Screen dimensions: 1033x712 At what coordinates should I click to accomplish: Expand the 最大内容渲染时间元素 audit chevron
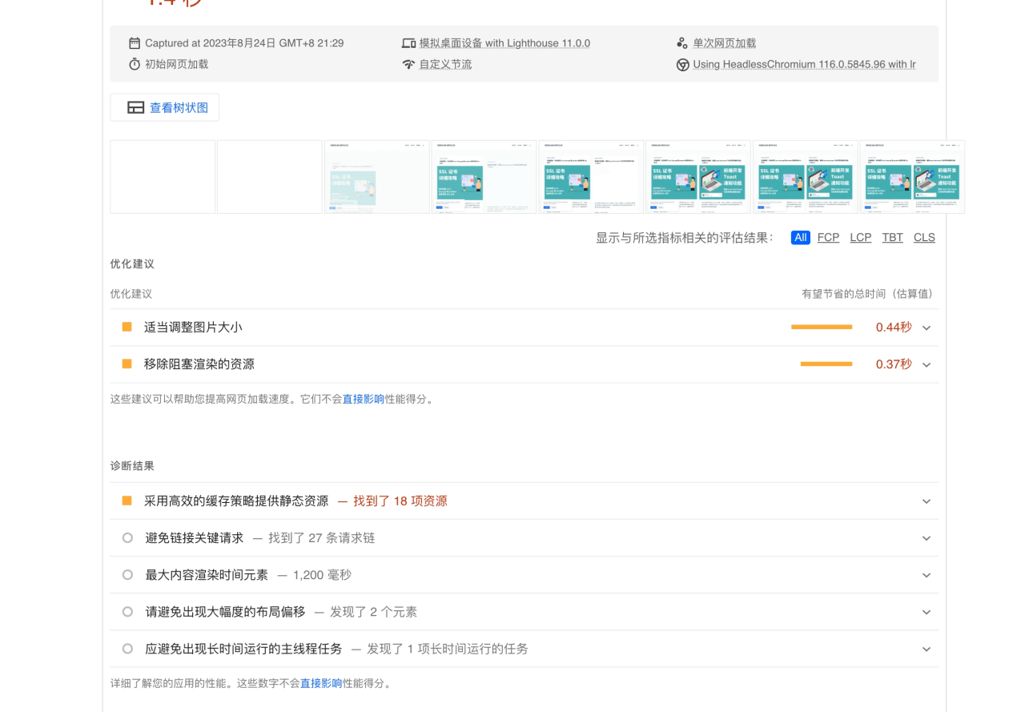tap(926, 575)
